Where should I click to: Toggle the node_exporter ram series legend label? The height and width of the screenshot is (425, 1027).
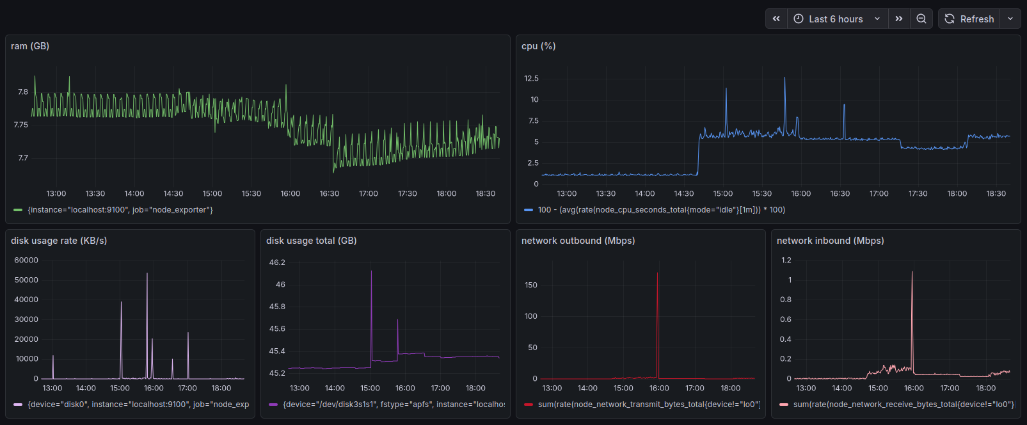[x=120, y=210]
